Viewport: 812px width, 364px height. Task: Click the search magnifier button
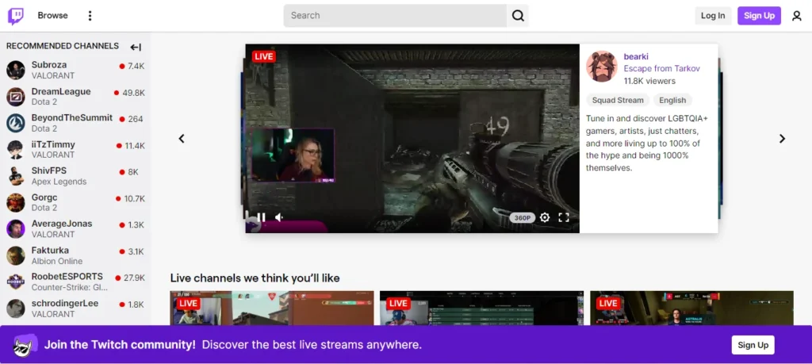tap(518, 16)
